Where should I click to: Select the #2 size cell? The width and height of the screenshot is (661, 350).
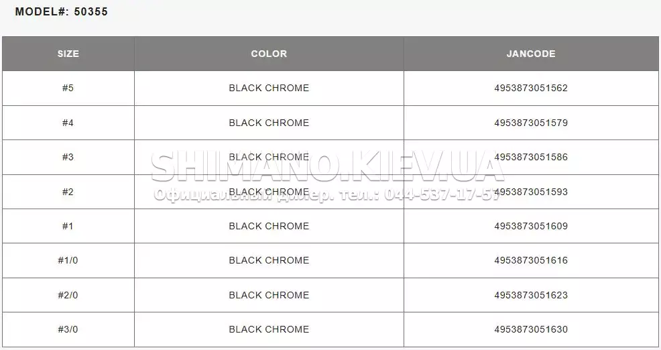click(68, 192)
